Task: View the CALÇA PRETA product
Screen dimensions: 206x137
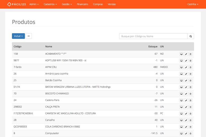Action: coord(181,107)
